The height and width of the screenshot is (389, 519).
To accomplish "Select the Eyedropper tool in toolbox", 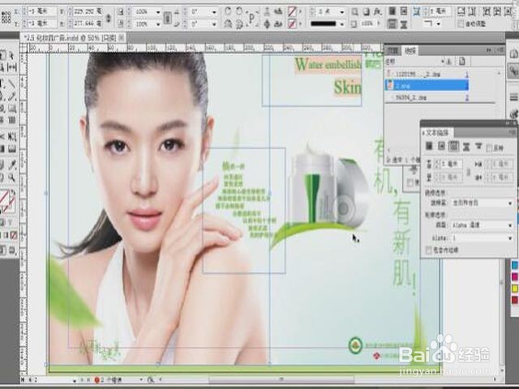I will [x=12, y=164].
